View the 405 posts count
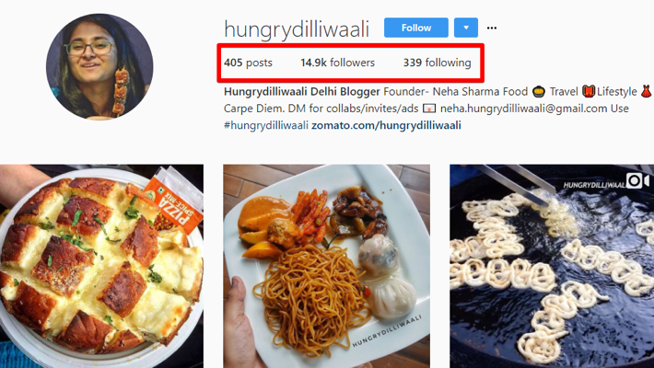Image resolution: width=654 pixels, height=368 pixels. point(248,63)
